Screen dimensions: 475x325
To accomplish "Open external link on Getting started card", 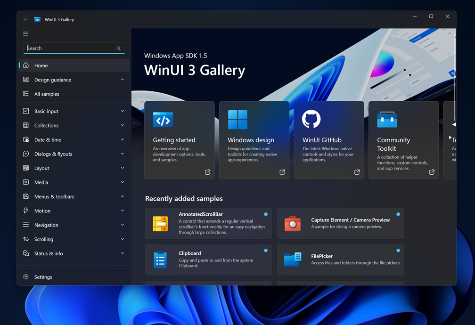I will tap(207, 172).
